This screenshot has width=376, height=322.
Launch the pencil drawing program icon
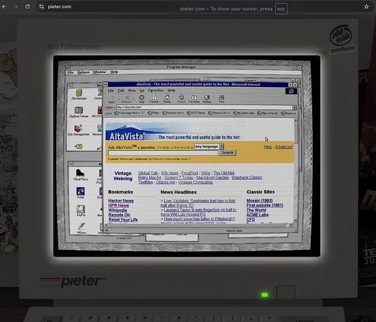(x=81, y=228)
